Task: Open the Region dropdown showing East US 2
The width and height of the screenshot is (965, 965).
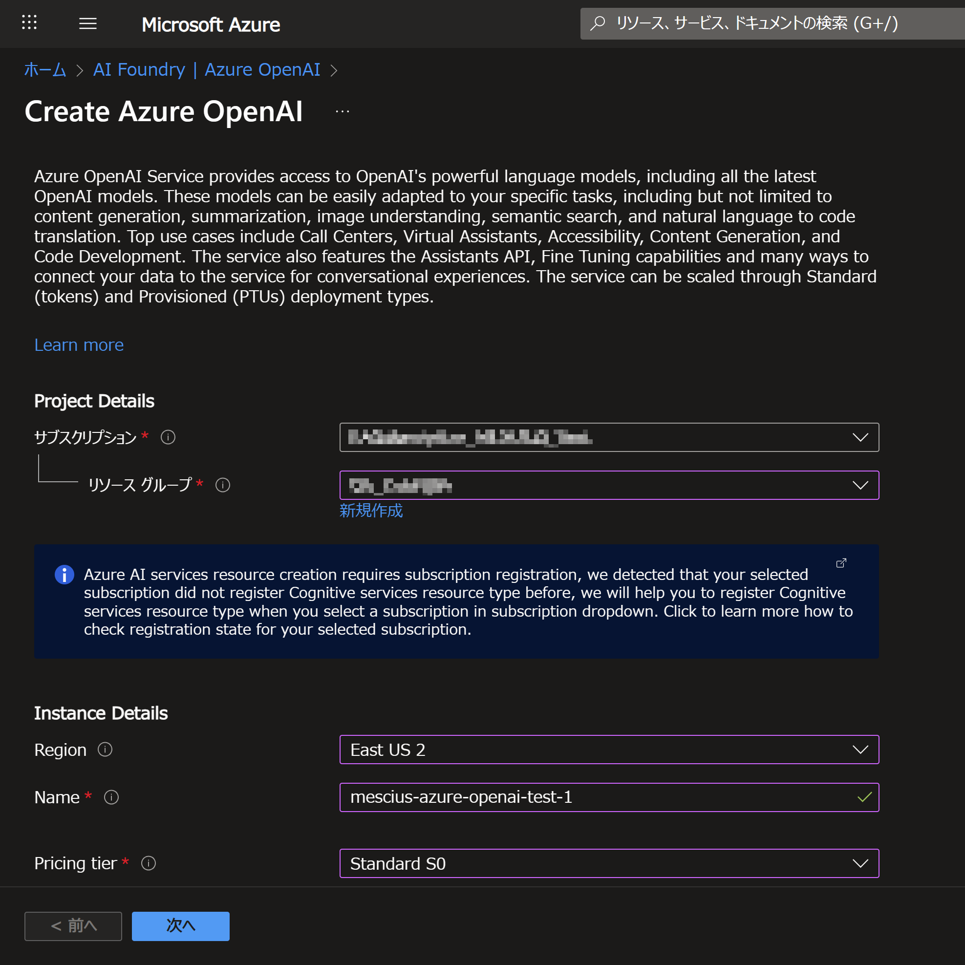Action: (x=609, y=750)
